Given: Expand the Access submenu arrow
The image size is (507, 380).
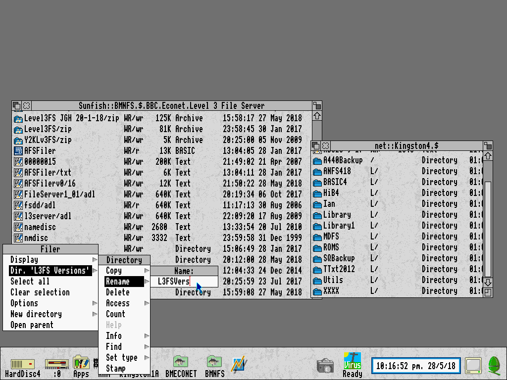Looking at the screenshot, I should (147, 303).
